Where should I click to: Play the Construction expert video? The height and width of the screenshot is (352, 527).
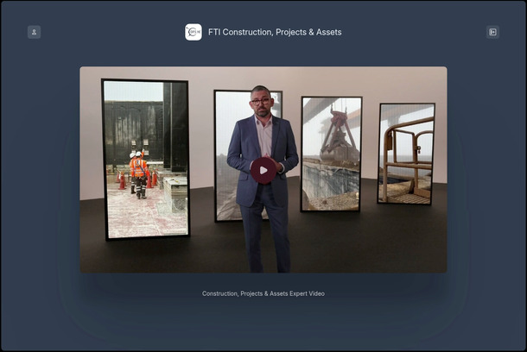[x=263, y=171]
